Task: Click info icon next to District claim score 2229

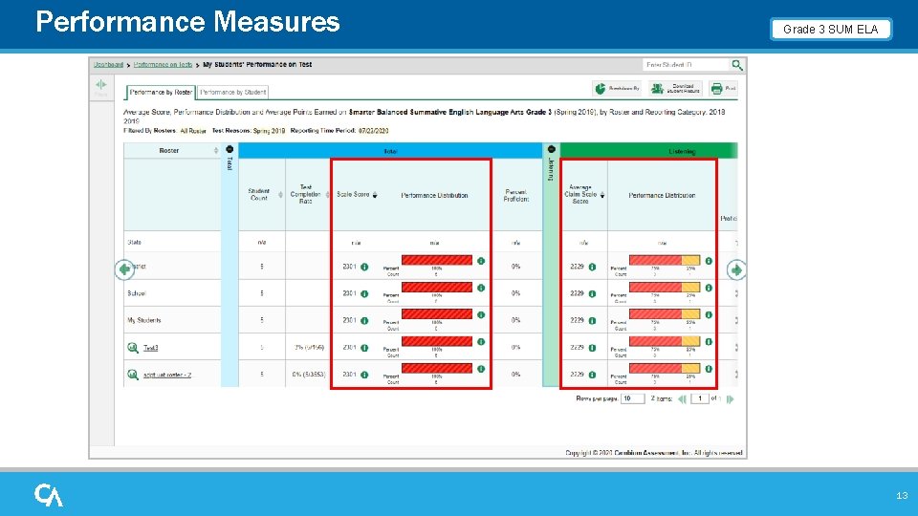Action: click(x=592, y=267)
